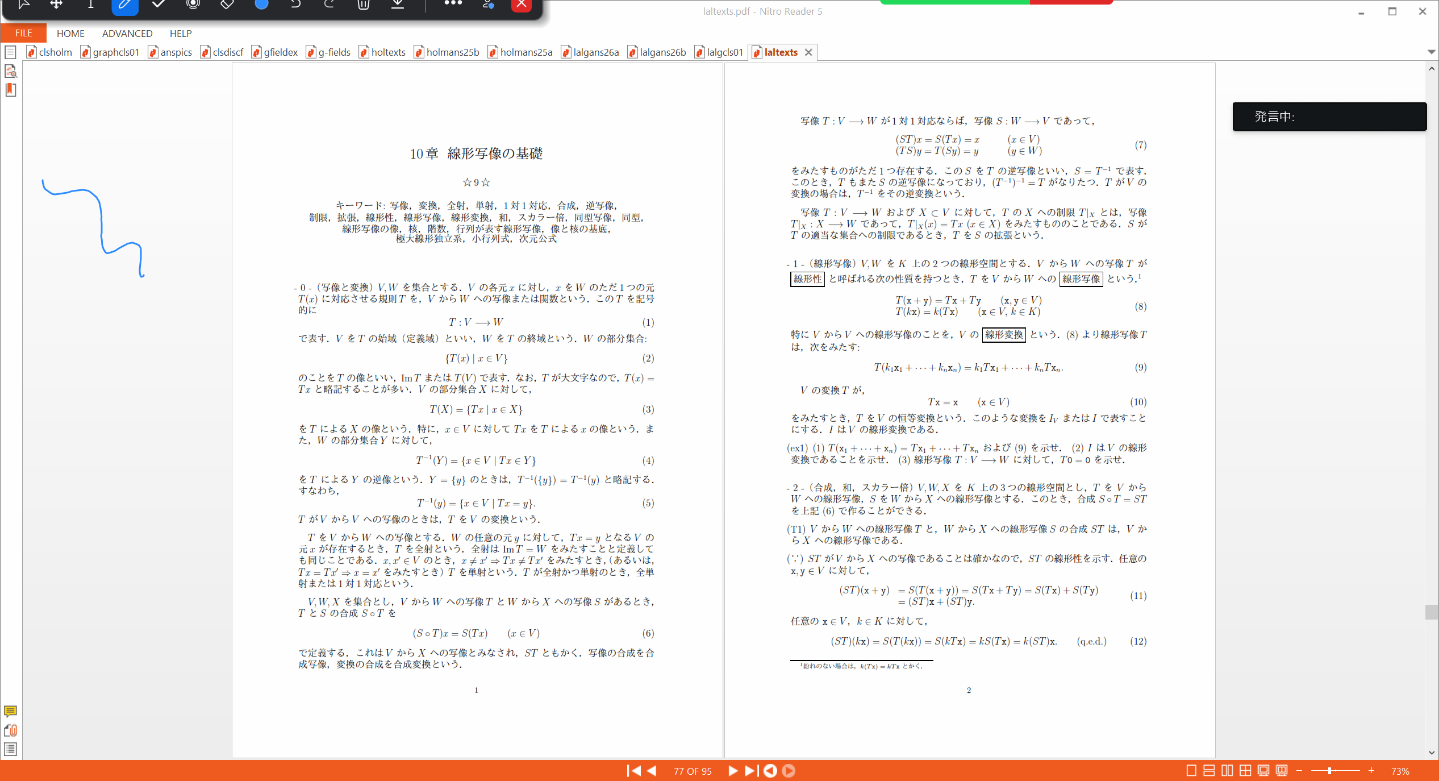Go back to previous view
The width and height of the screenshot is (1439, 781).
[x=770, y=771]
